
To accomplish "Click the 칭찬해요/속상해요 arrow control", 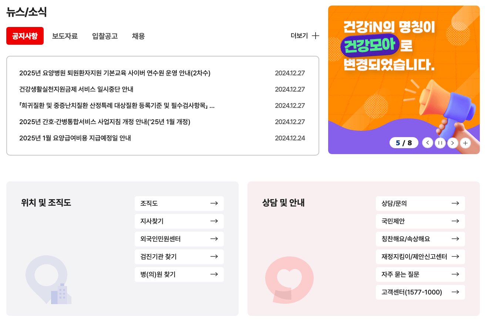I will pyautogui.click(x=455, y=239).
